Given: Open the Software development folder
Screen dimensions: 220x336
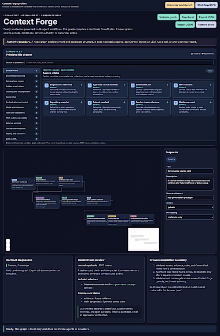Looking at the screenshot, I should (22, 128).
